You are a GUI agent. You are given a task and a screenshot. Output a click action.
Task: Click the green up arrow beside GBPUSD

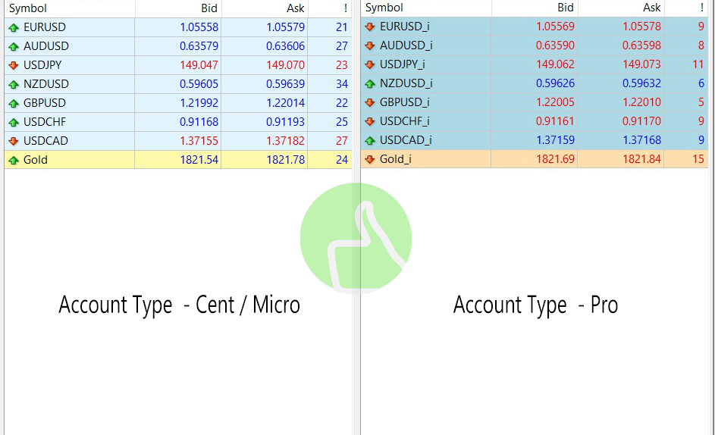(x=14, y=104)
